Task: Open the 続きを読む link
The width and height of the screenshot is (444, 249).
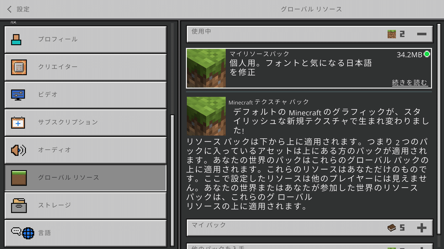Action: (x=409, y=83)
